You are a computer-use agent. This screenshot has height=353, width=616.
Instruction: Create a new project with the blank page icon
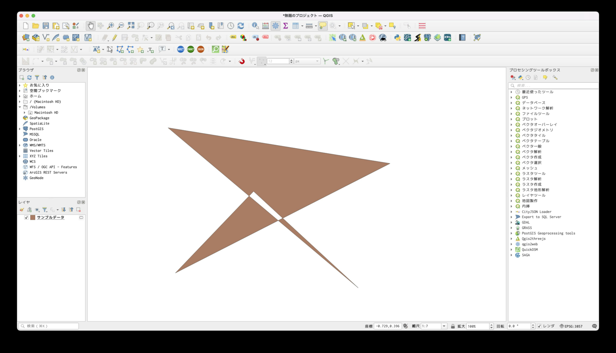26,26
